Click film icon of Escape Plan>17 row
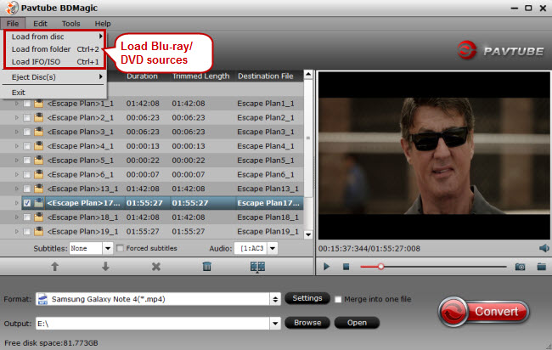The image size is (552, 350). (x=39, y=203)
